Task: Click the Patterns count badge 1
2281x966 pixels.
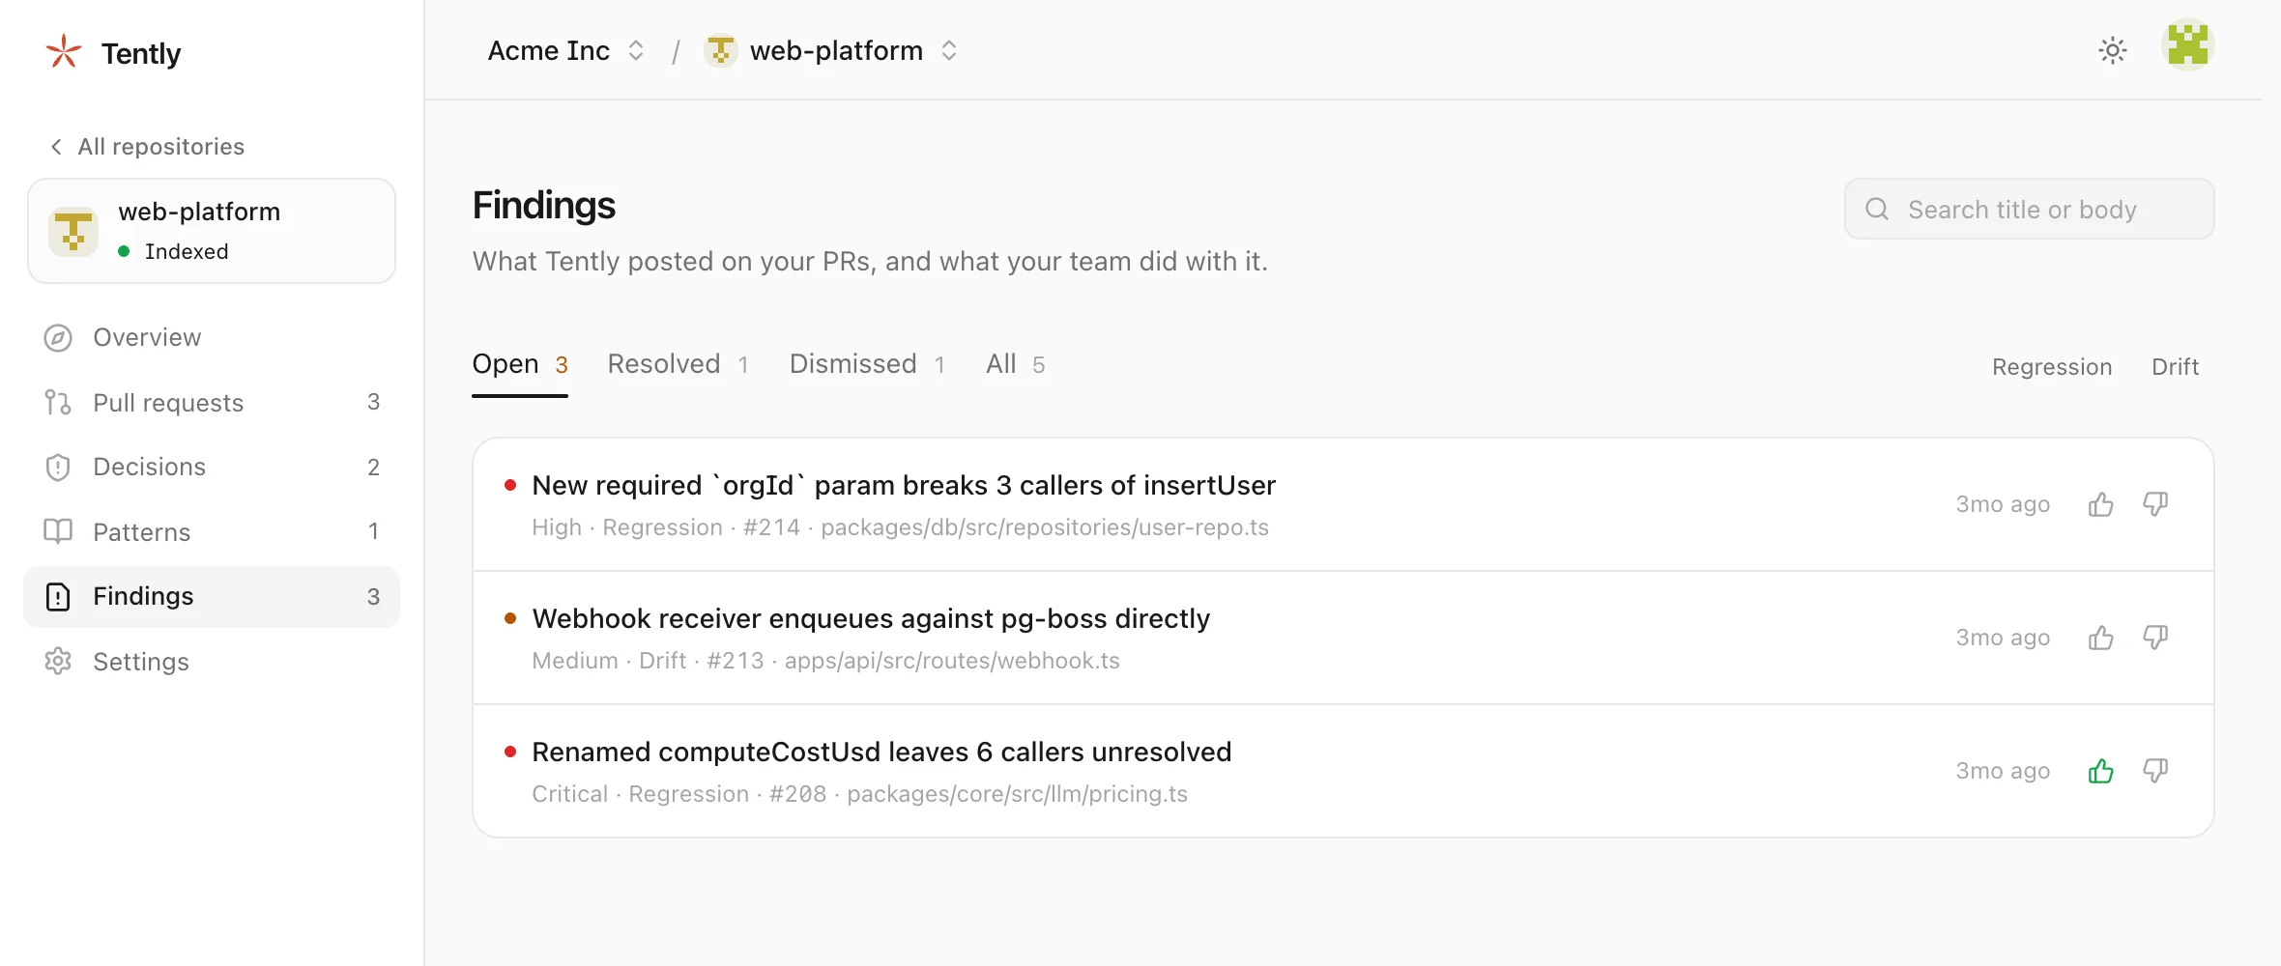Action: [373, 531]
